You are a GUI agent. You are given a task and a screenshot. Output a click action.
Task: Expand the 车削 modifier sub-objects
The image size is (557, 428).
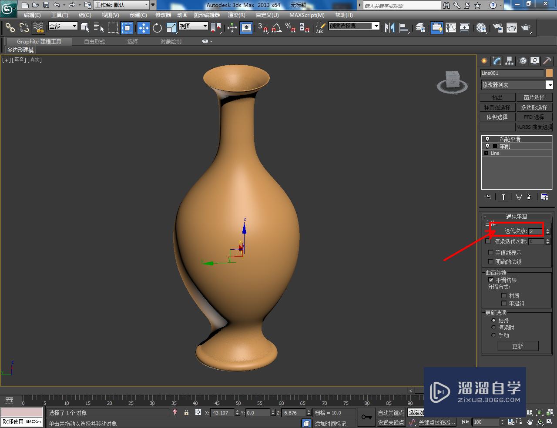[x=495, y=146]
